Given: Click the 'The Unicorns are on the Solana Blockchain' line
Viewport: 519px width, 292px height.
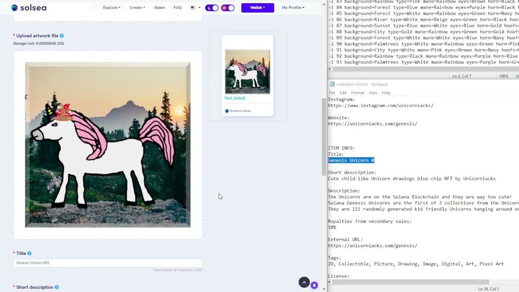Looking at the screenshot, I should tap(420, 197).
